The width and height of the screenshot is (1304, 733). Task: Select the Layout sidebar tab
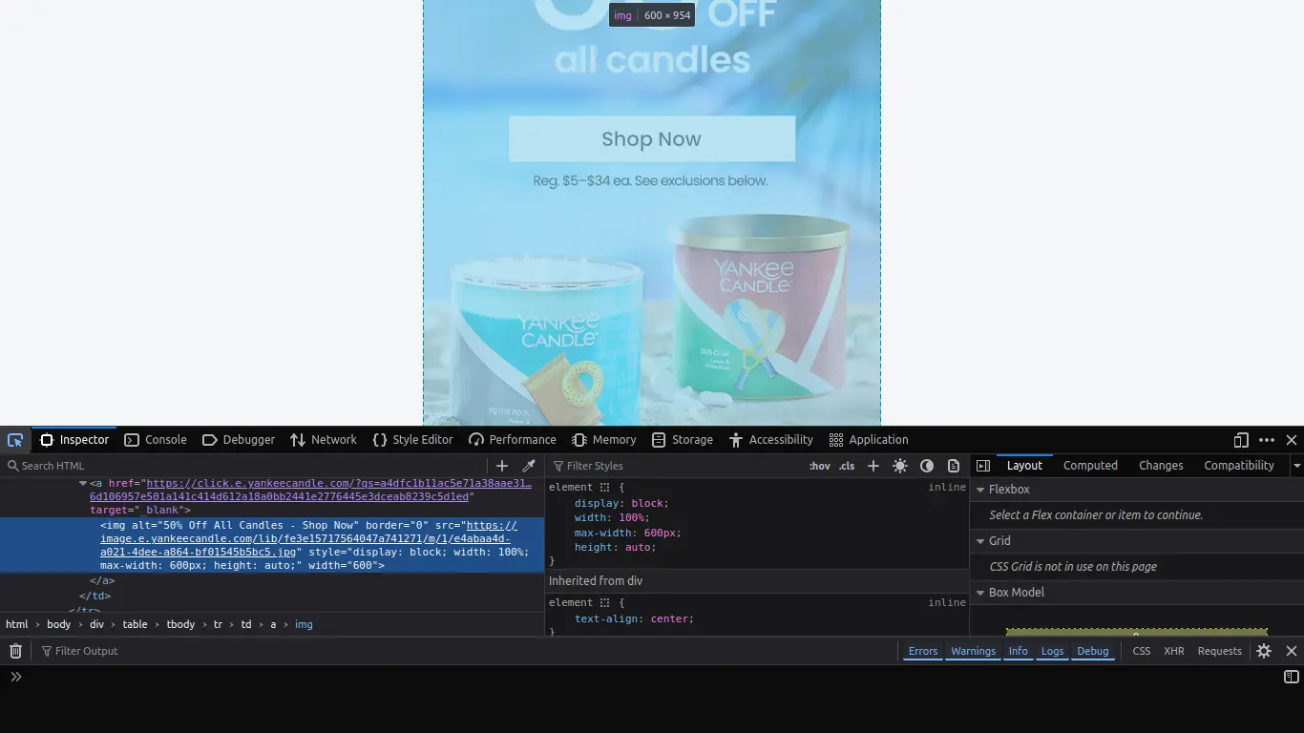[1024, 466]
